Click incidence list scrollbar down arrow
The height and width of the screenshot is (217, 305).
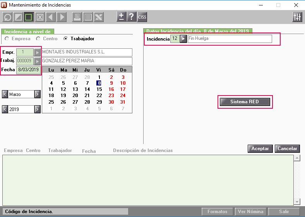click(x=297, y=202)
